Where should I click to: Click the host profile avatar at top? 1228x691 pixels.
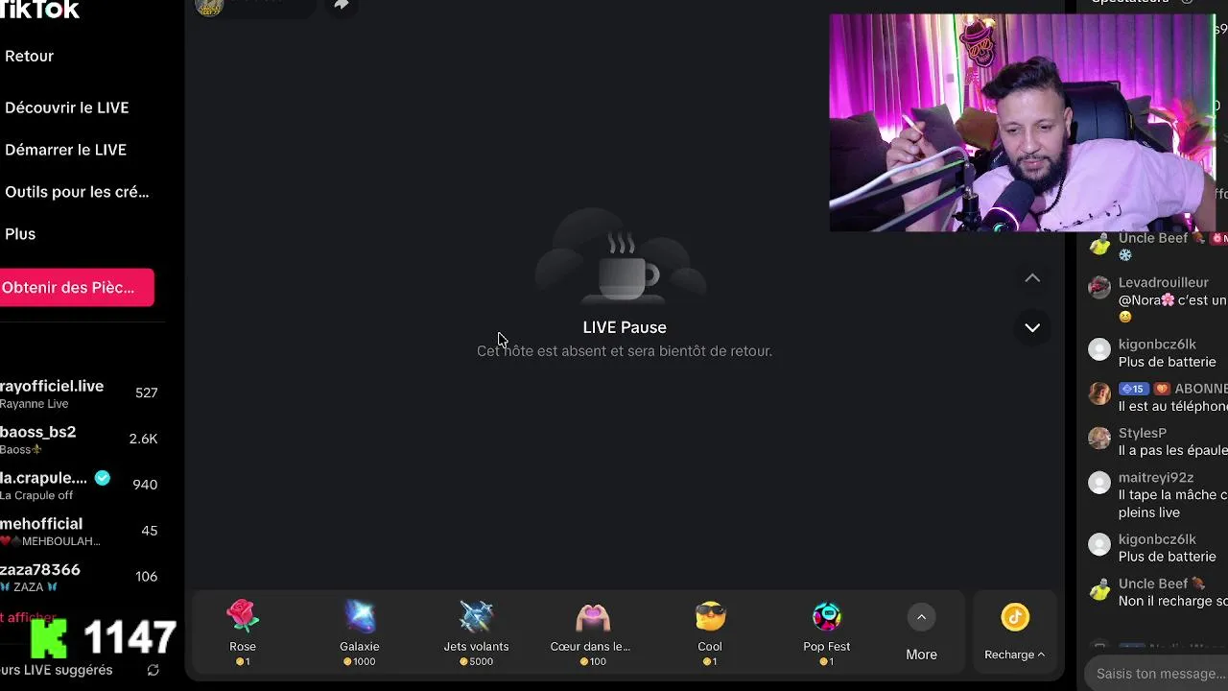[209, 6]
